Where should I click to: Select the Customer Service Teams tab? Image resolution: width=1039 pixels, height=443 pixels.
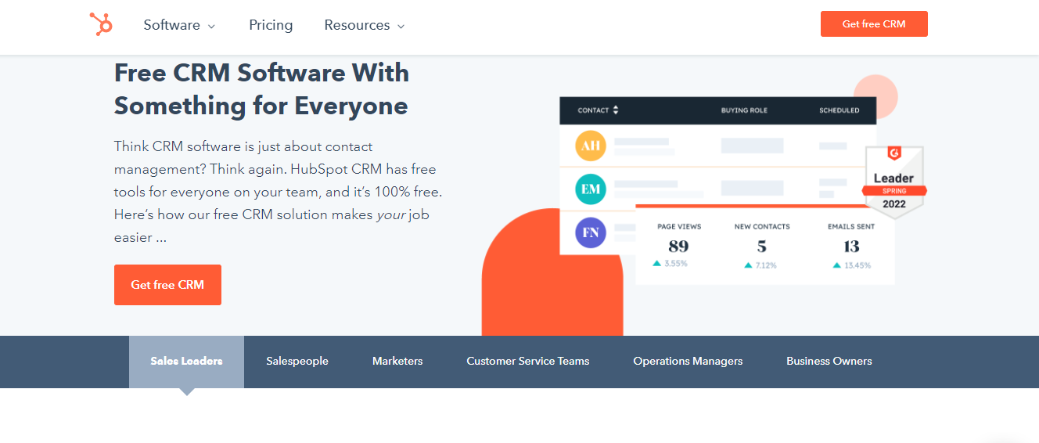pyautogui.click(x=528, y=362)
